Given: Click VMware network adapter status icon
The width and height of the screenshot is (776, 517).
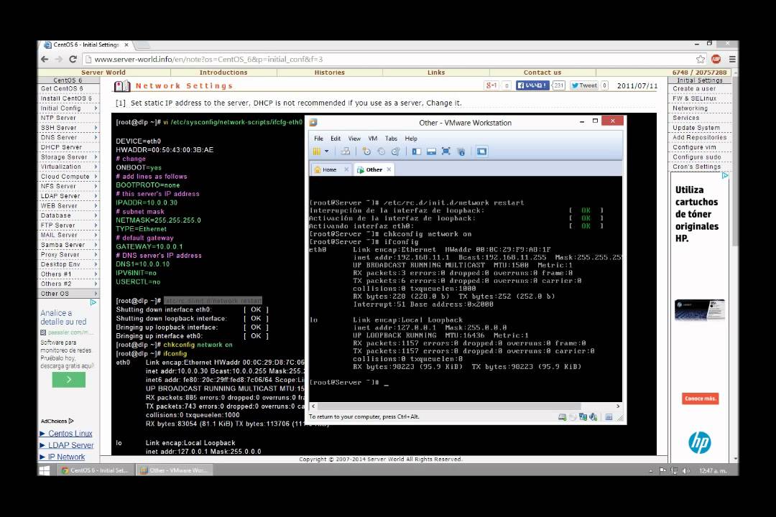Looking at the screenshot, I should (x=583, y=417).
